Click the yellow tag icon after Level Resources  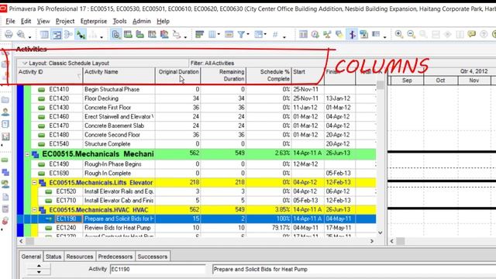[339, 34]
